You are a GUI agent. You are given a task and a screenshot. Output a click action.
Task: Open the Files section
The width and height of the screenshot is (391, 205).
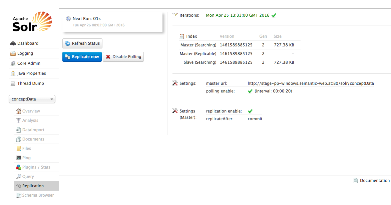(x=26, y=149)
